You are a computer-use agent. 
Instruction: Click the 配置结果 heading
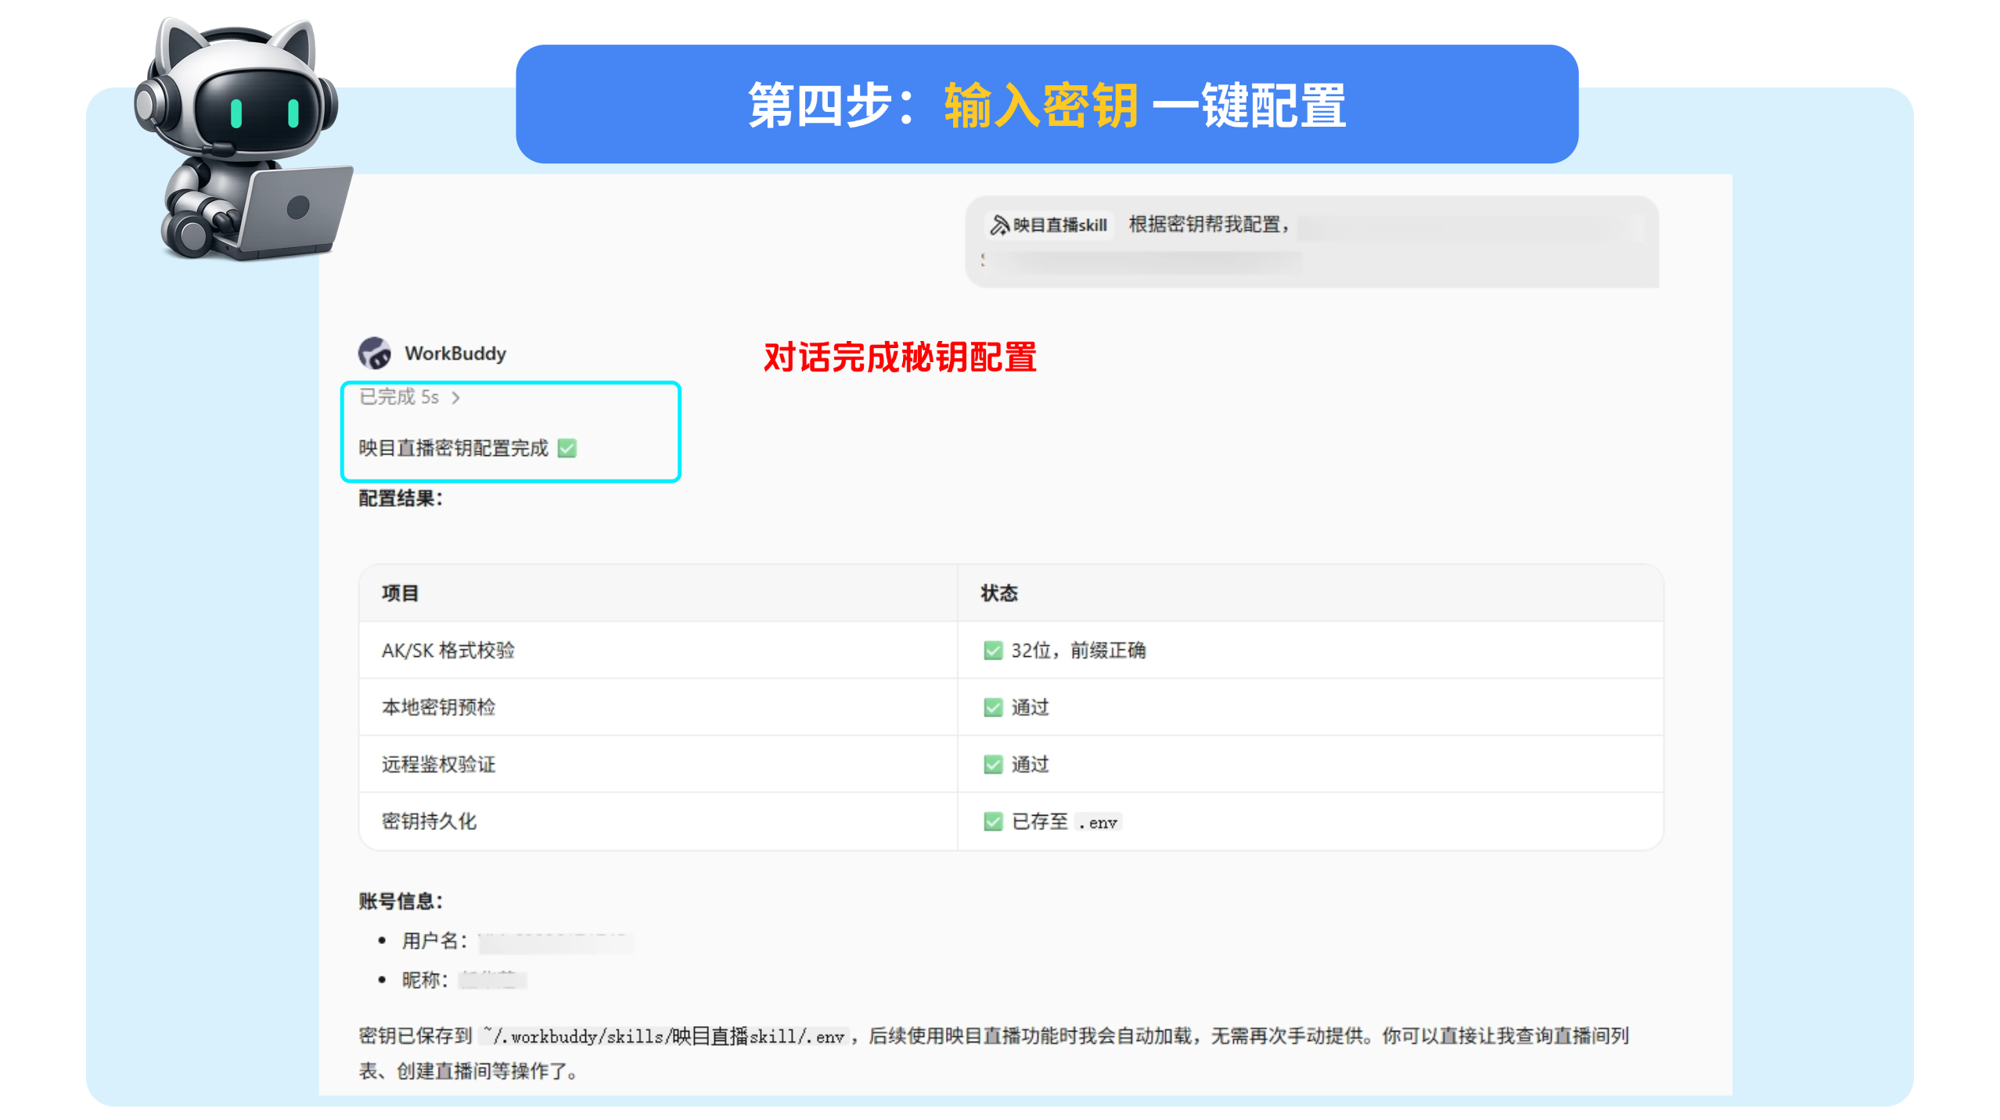click(x=401, y=498)
